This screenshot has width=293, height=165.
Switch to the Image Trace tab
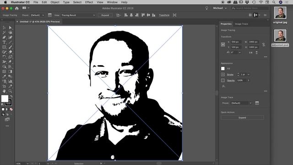point(241,24)
